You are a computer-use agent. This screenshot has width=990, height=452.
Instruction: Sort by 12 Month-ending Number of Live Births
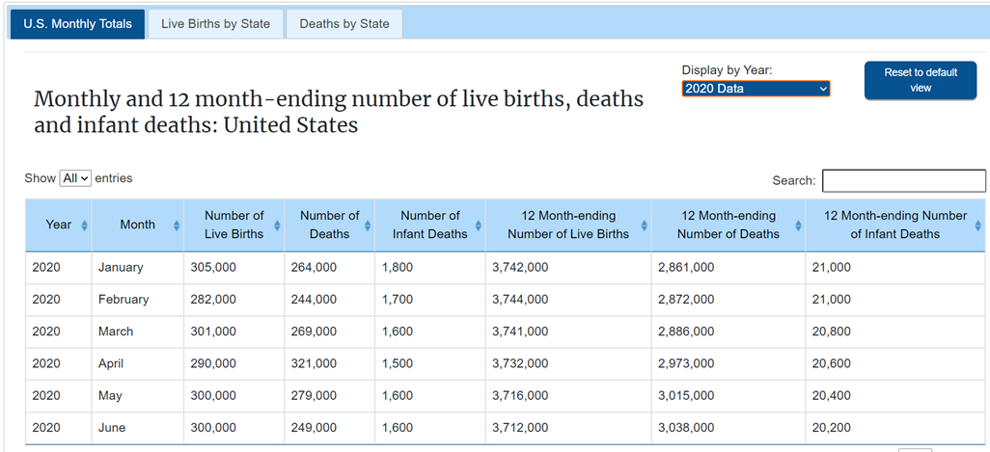pyautogui.click(x=644, y=226)
